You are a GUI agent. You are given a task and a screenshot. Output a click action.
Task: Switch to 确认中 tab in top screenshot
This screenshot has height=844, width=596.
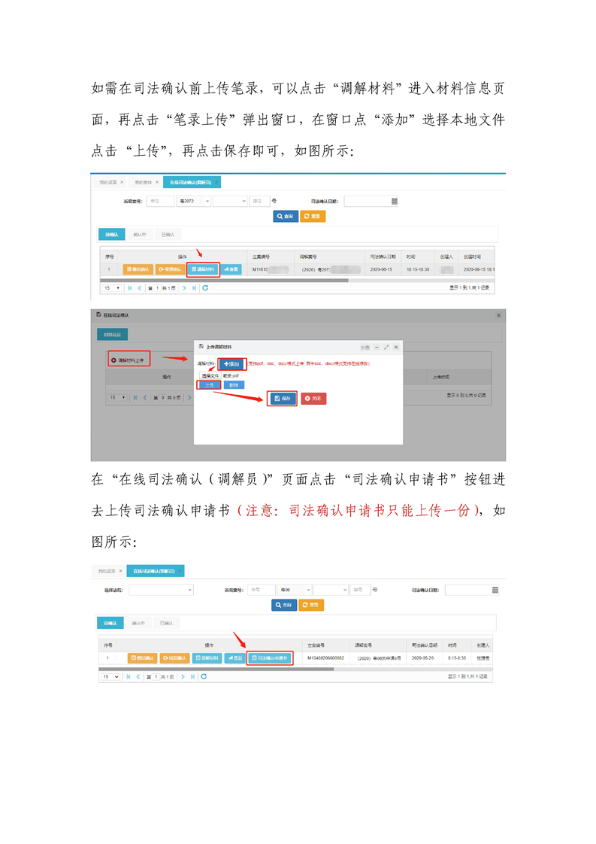tap(140, 234)
